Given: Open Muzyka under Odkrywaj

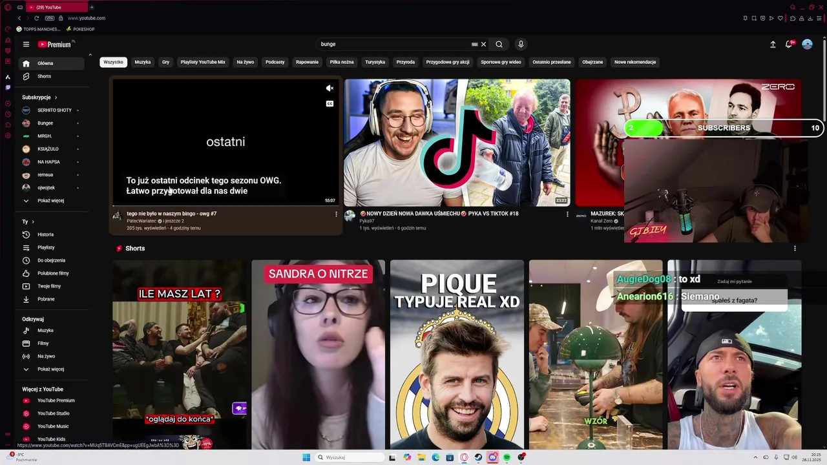Looking at the screenshot, I should tap(50, 331).
